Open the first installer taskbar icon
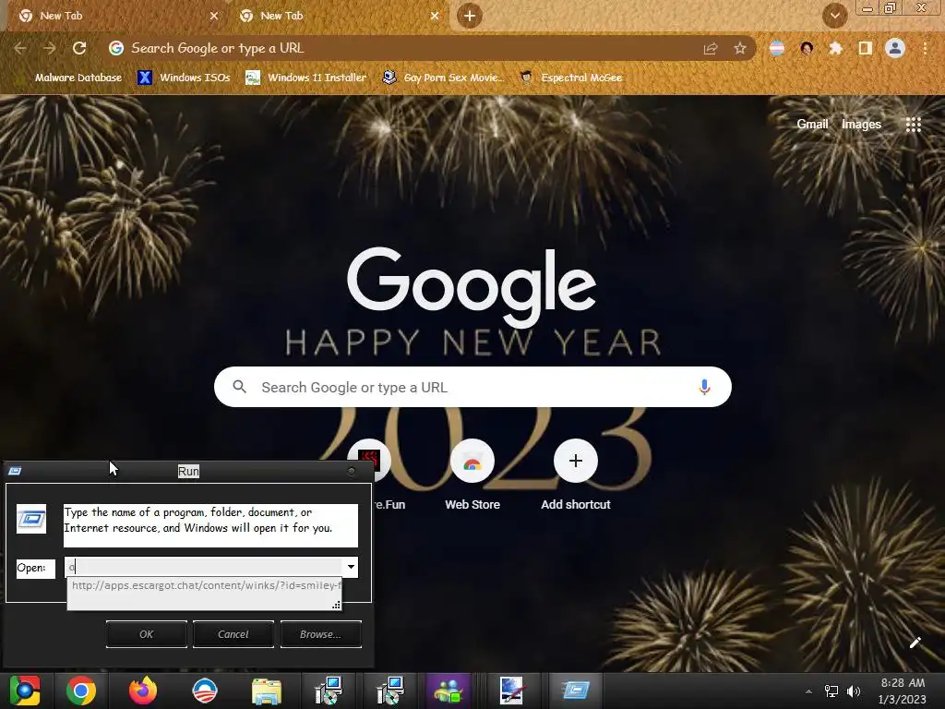945x709 pixels. coord(329,691)
